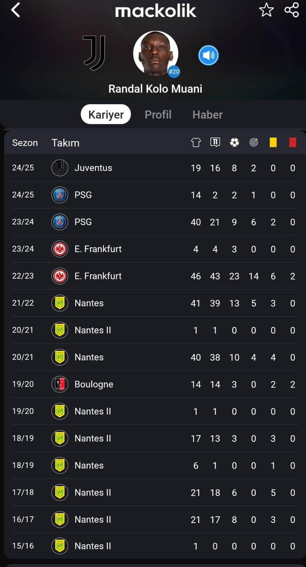Image resolution: width=306 pixels, height=567 pixels.
Task: Tap Randal Kolo Muani's profile photo
Action: point(155,54)
